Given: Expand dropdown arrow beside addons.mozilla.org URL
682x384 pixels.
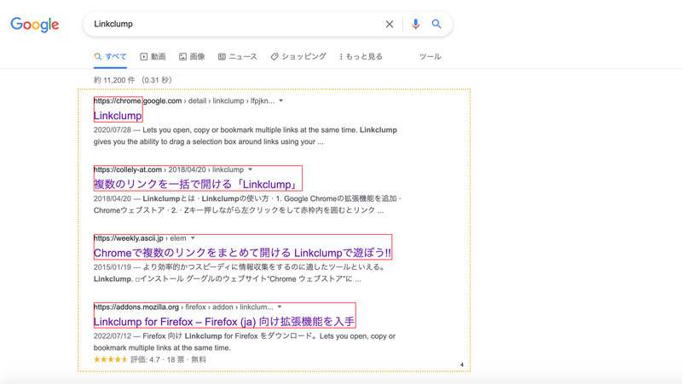Looking at the screenshot, I should click(x=280, y=307).
